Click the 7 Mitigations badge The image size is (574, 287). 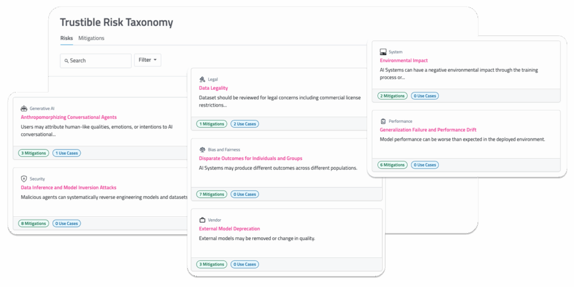click(211, 195)
